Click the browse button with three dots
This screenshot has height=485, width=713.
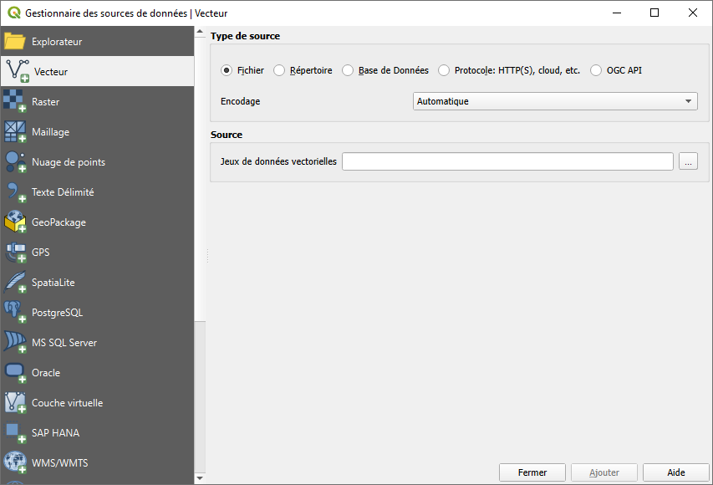(x=688, y=161)
